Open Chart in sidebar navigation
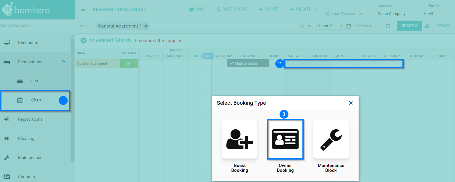455x182 pixels. click(36, 100)
